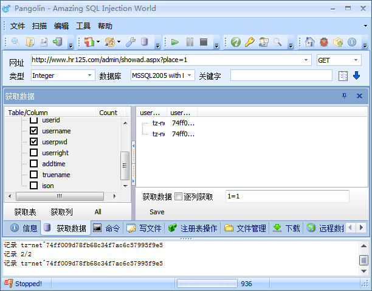Switch to the 文件管理 tab

pyautogui.click(x=246, y=228)
